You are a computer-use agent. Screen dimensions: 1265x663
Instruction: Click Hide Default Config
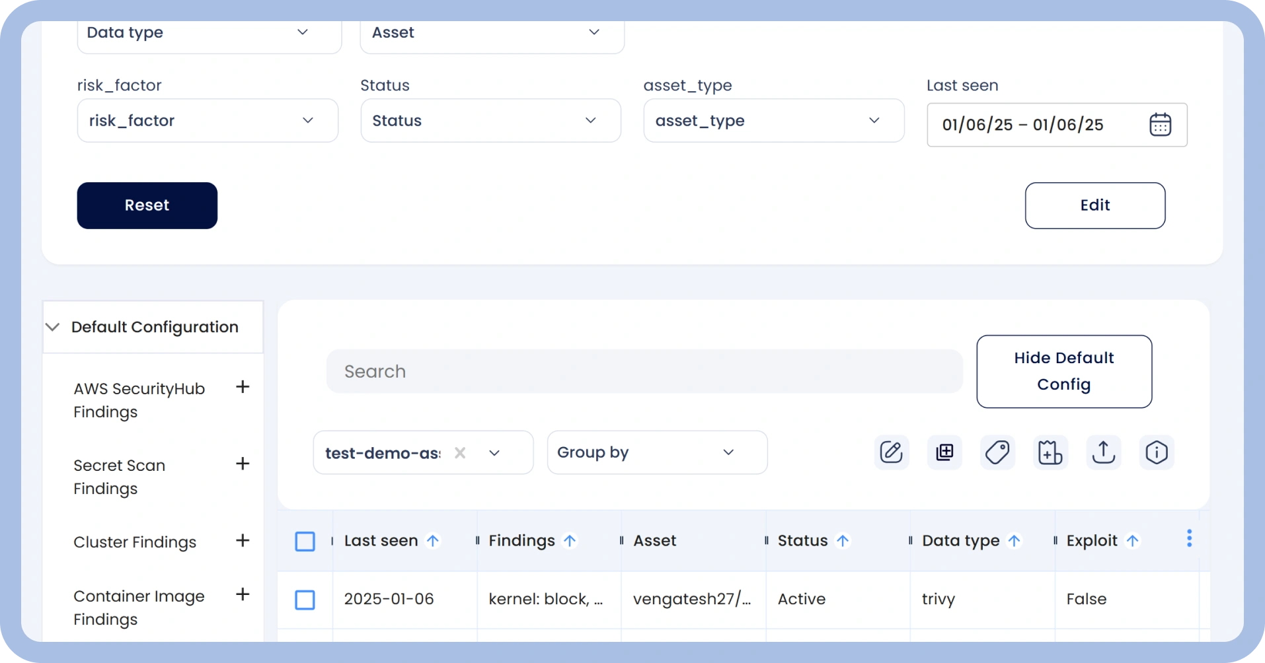pos(1063,371)
